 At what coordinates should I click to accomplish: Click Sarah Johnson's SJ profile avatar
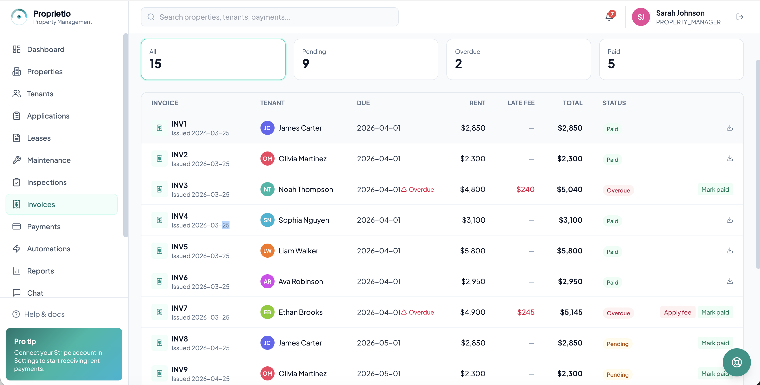coord(640,17)
